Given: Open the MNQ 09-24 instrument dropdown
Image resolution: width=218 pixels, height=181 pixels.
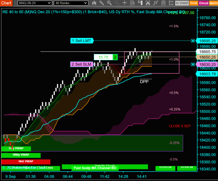Looking at the screenshot, I should pos(35,3).
